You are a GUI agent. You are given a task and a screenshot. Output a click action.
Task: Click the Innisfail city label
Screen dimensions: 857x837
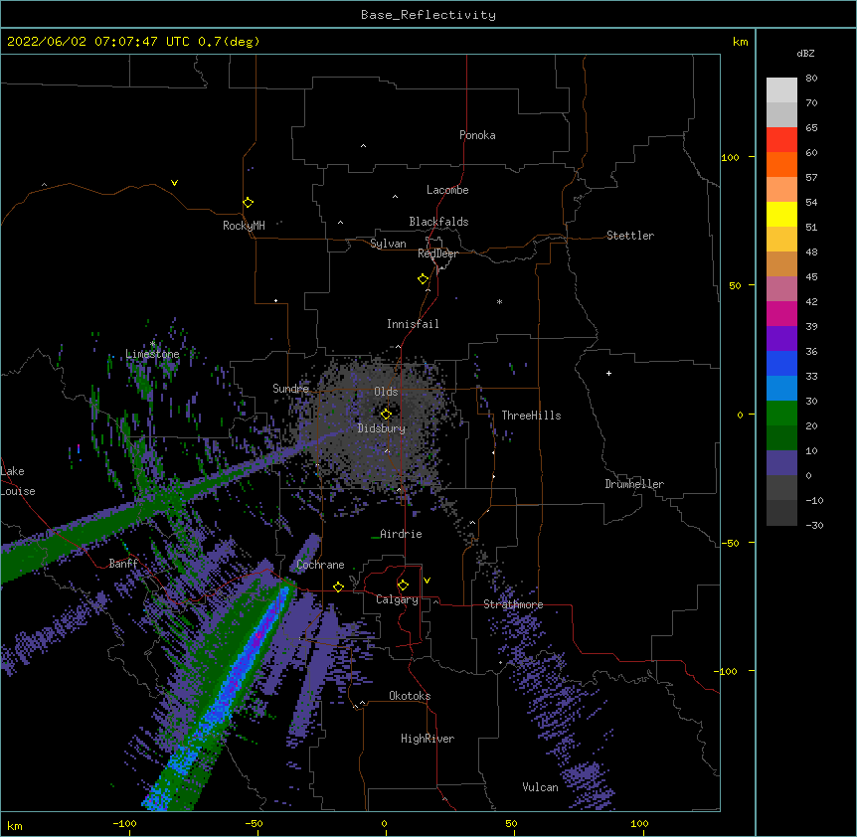413,324
